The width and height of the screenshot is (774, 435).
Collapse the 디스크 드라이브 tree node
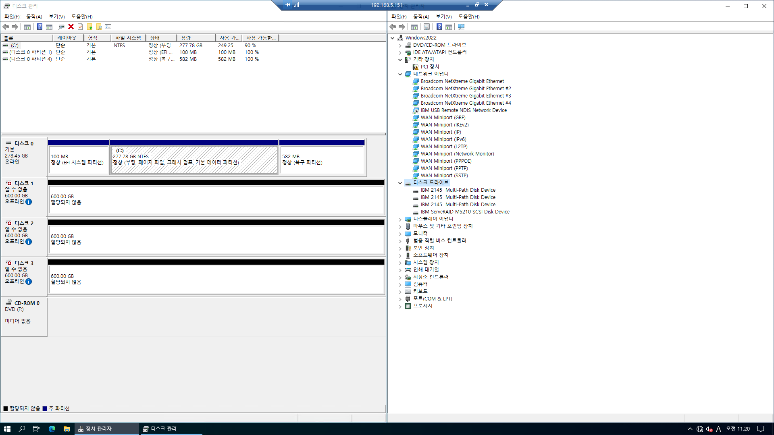400,183
